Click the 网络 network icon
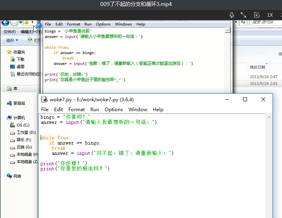This screenshot has width=282, height=218. coord(17,176)
